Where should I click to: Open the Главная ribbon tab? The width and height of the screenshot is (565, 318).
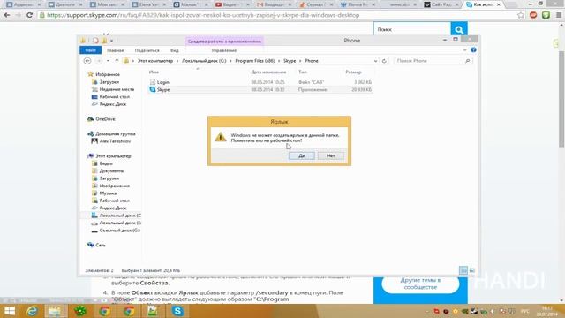coord(116,50)
